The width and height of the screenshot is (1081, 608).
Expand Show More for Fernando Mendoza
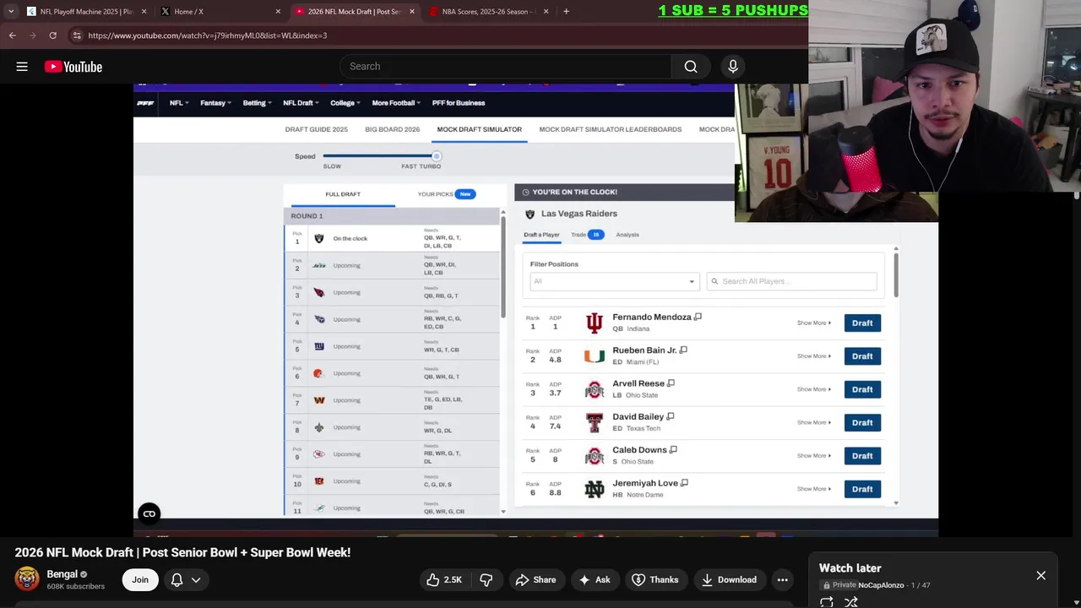click(814, 323)
